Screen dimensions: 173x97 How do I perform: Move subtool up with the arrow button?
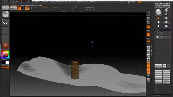[x=164, y=65]
